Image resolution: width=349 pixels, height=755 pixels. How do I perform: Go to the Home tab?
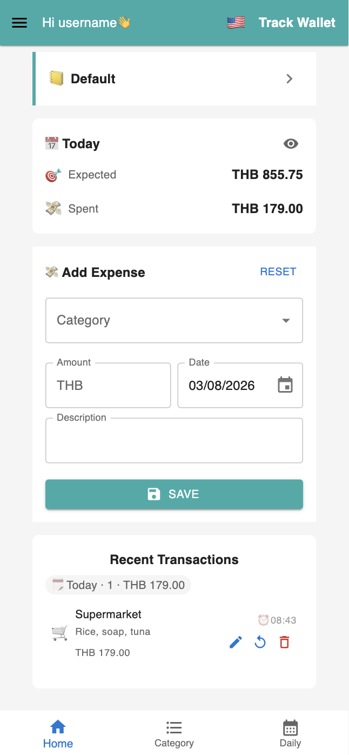click(x=58, y=733)
